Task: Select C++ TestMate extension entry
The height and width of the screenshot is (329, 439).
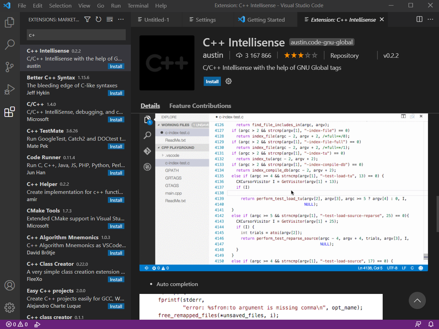Action: [x=75, y=138]
